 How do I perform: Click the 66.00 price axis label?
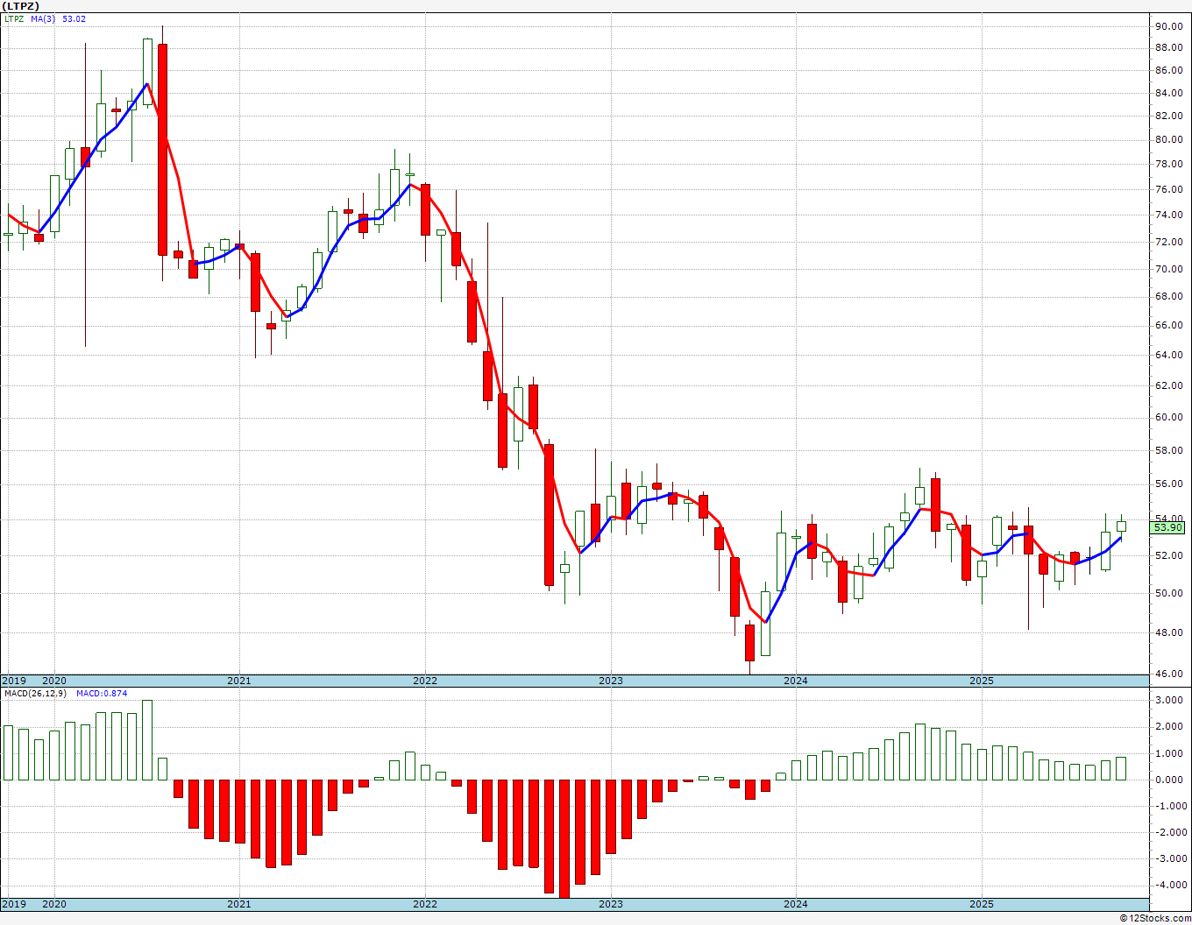1168,325
